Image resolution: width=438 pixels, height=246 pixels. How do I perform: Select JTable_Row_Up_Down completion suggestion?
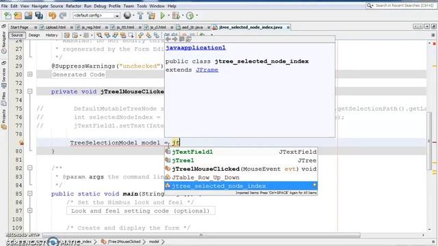[241, 178]
